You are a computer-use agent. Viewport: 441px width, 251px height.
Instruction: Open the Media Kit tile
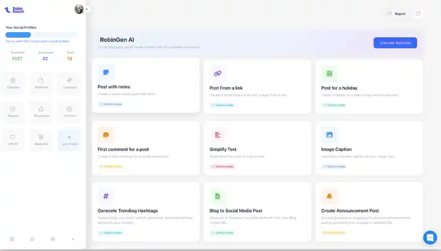click(41, 140)
